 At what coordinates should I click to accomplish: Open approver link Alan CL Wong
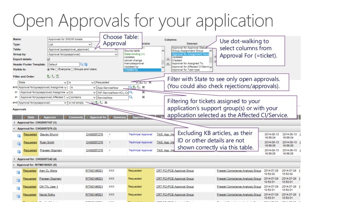pyautogui.click(x=48, y=171)
